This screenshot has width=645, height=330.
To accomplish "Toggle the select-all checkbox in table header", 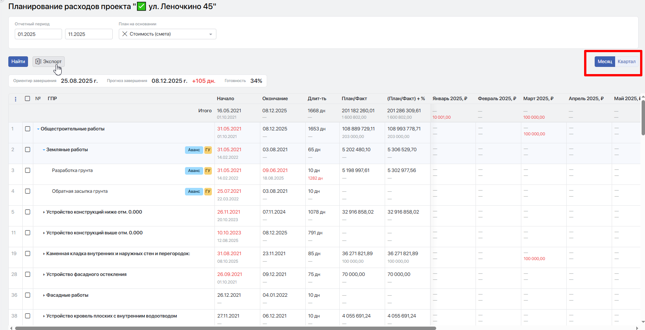I will click(x=28, y=99).
